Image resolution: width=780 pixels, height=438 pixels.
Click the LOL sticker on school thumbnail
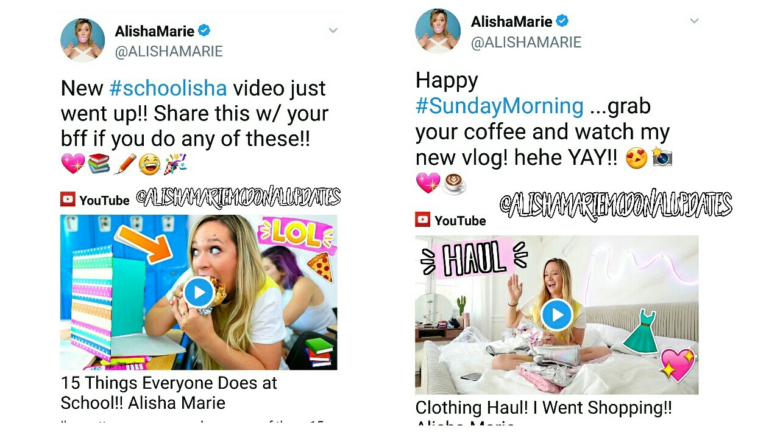tap(297, 235)
